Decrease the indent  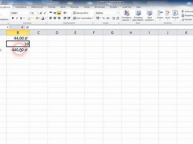[65, 18]
